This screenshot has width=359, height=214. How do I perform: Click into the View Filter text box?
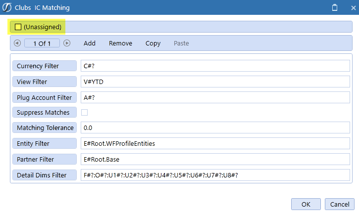coord(215,82)
